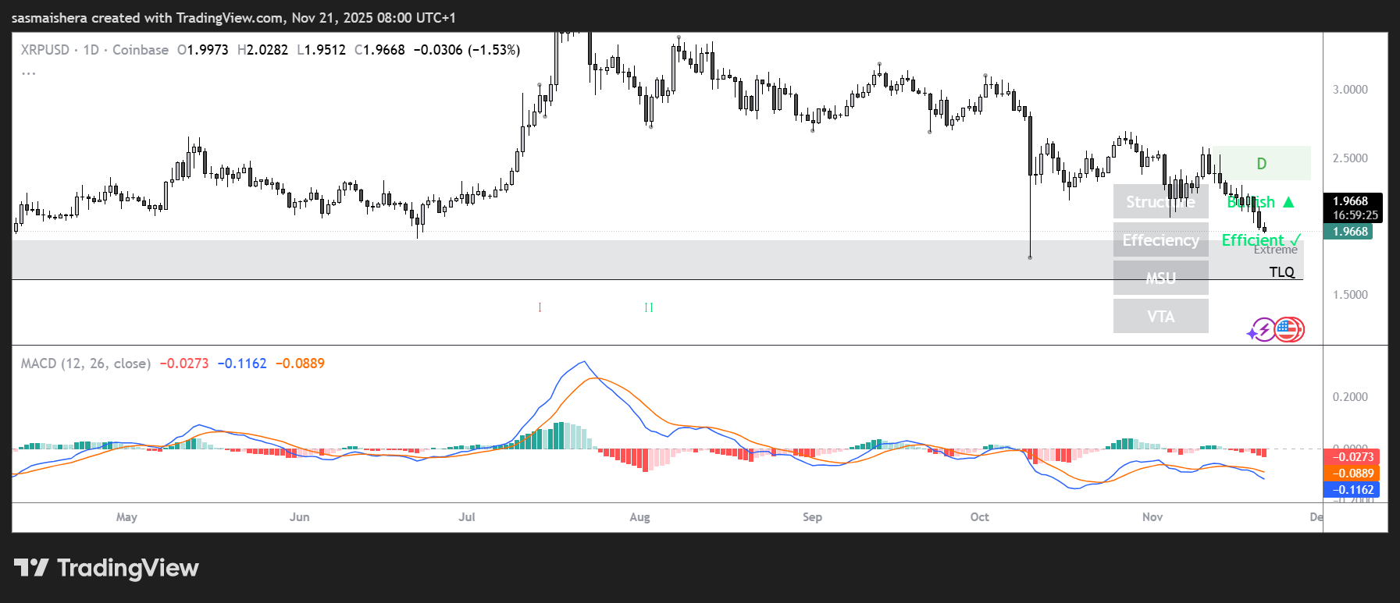Click the −0.0306 (−1.53%) change value
1400x603 pixels.
click(467, 50)
